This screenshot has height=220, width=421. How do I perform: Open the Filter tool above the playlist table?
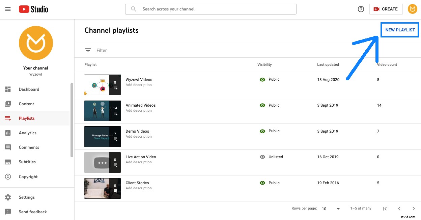pyautogui.click(x=88, y=50)
